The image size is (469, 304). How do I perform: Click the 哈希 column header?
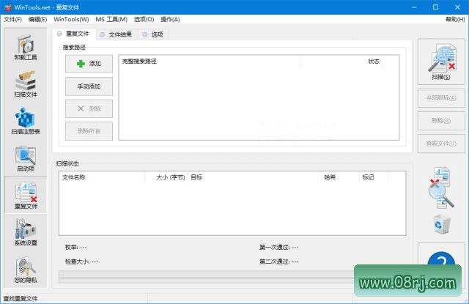coord(340,177)
